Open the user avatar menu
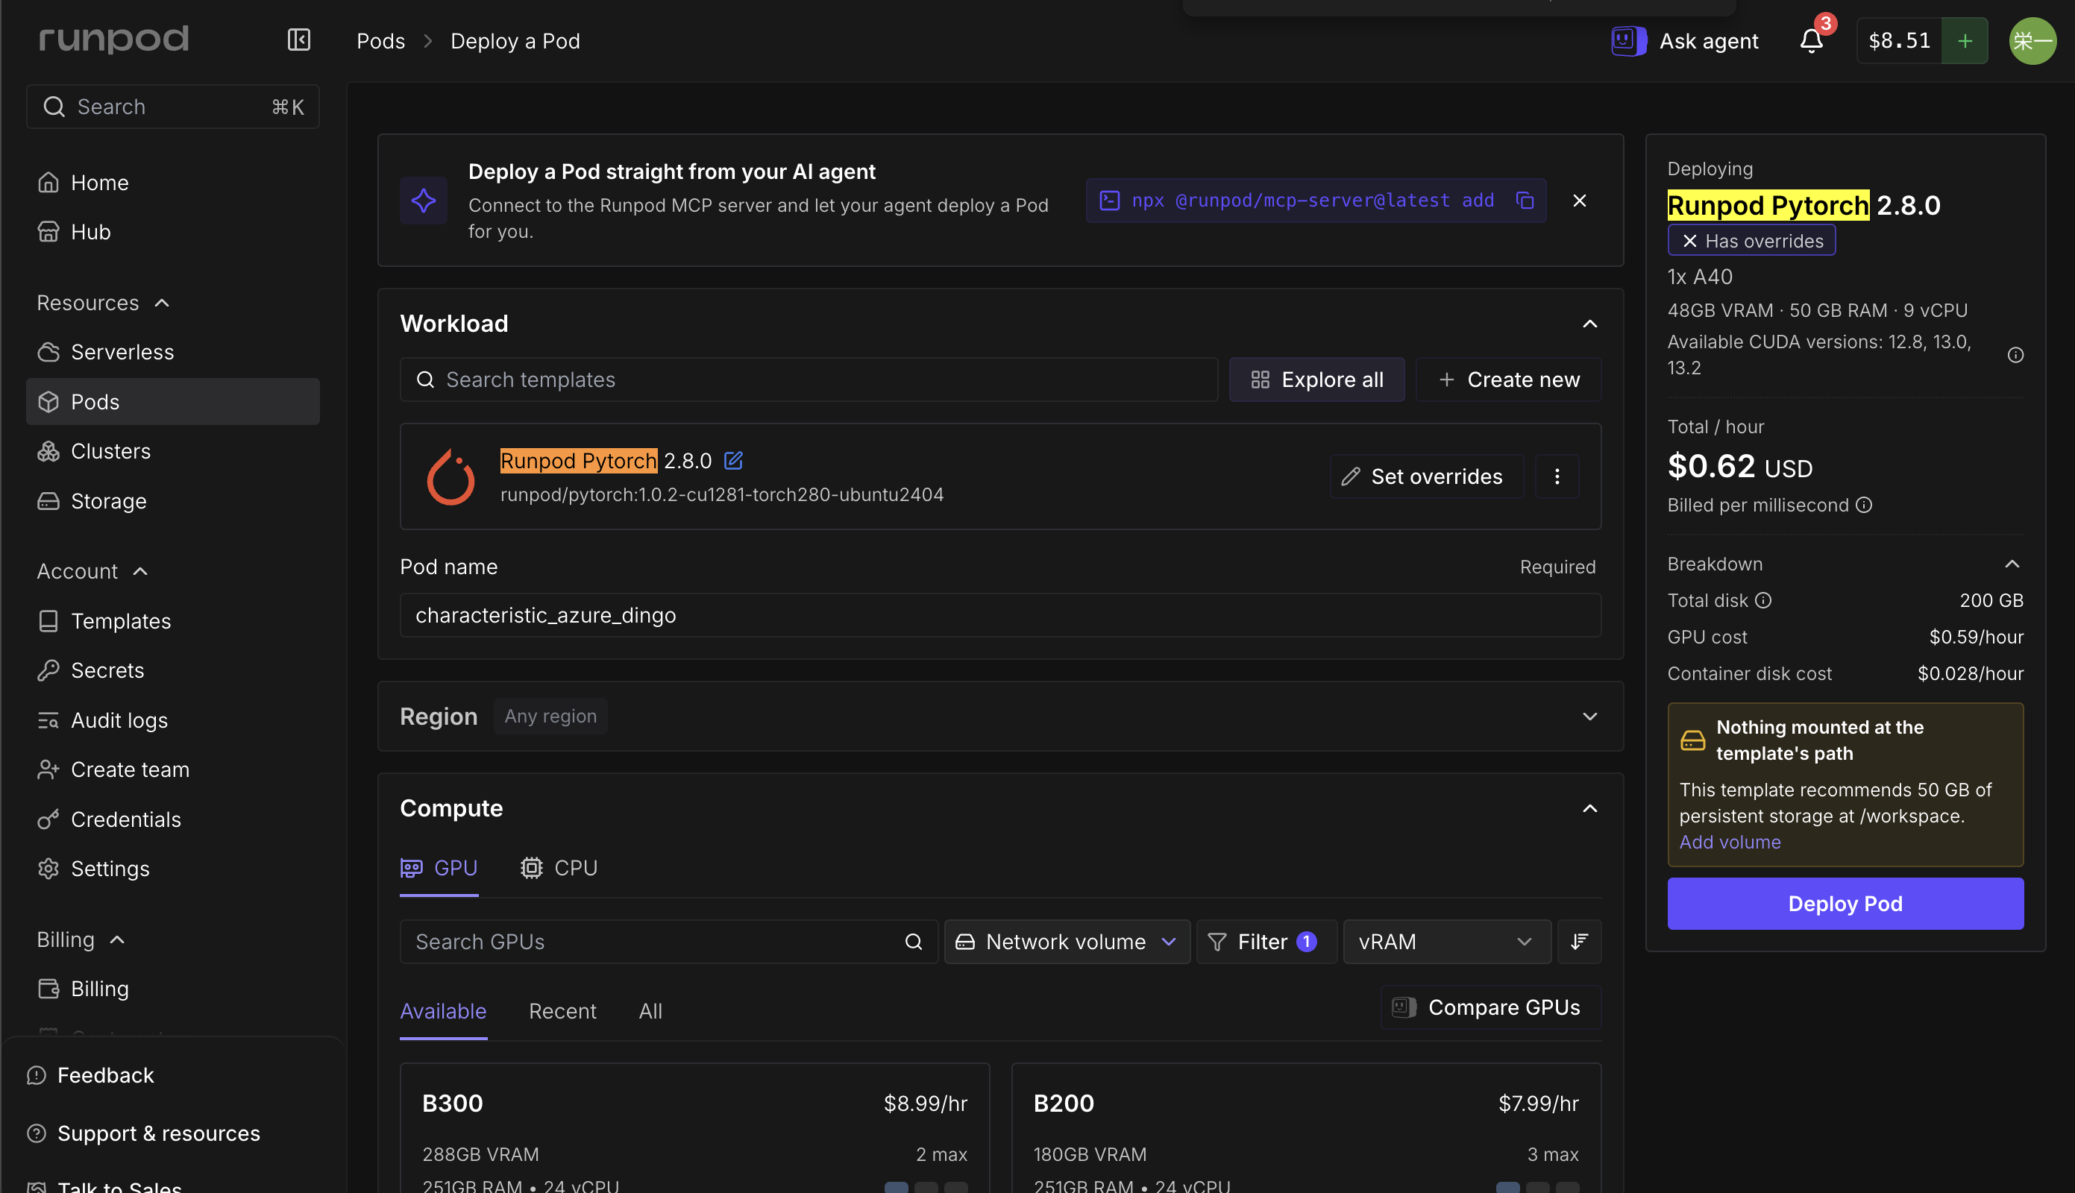The height and width of the screenshot is (1193, 2075). (2032, 41)
